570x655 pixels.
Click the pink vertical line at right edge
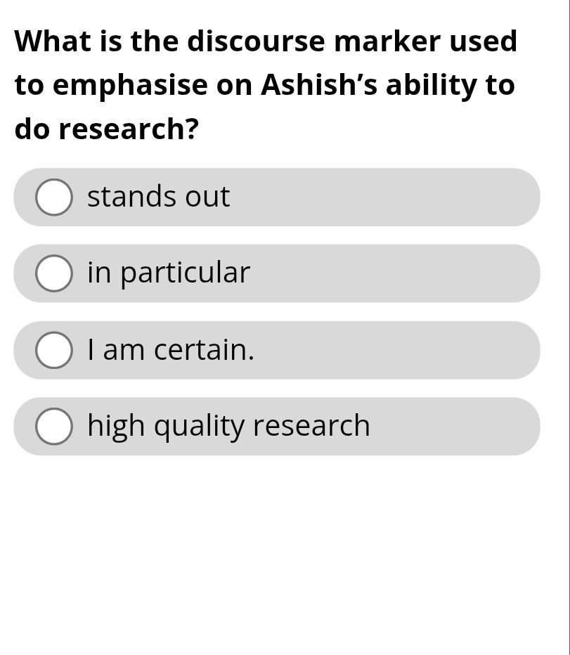[x=568, y=327]
